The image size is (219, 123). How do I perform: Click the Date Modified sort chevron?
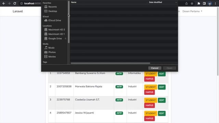coord(176,2)
